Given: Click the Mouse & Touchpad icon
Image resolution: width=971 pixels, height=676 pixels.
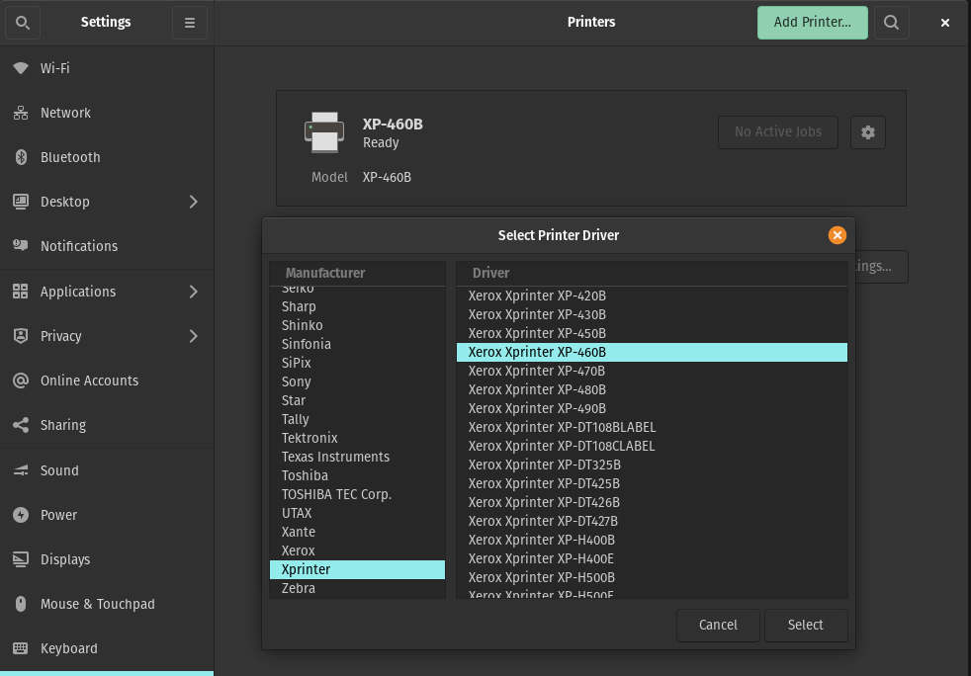Looking at the screenshot, I should [21, 604].
